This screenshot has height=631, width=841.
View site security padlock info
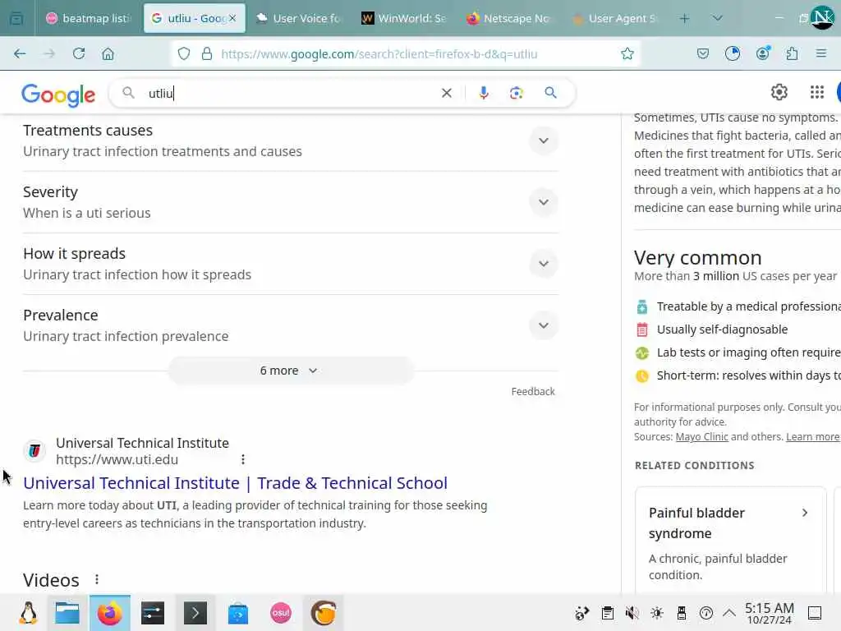206,53
